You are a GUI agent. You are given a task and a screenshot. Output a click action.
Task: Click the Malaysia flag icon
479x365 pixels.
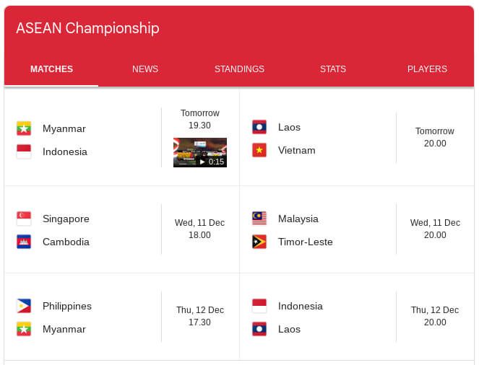[x=259, y=219]
